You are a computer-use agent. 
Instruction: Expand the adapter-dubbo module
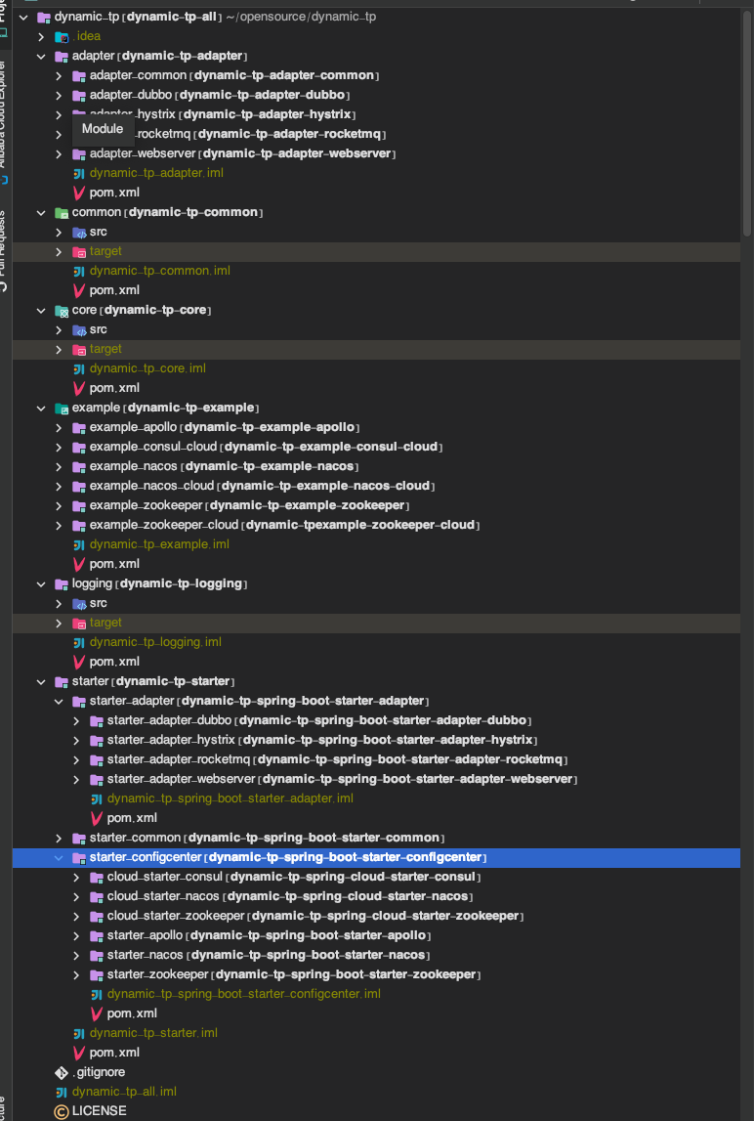[58, 95]
